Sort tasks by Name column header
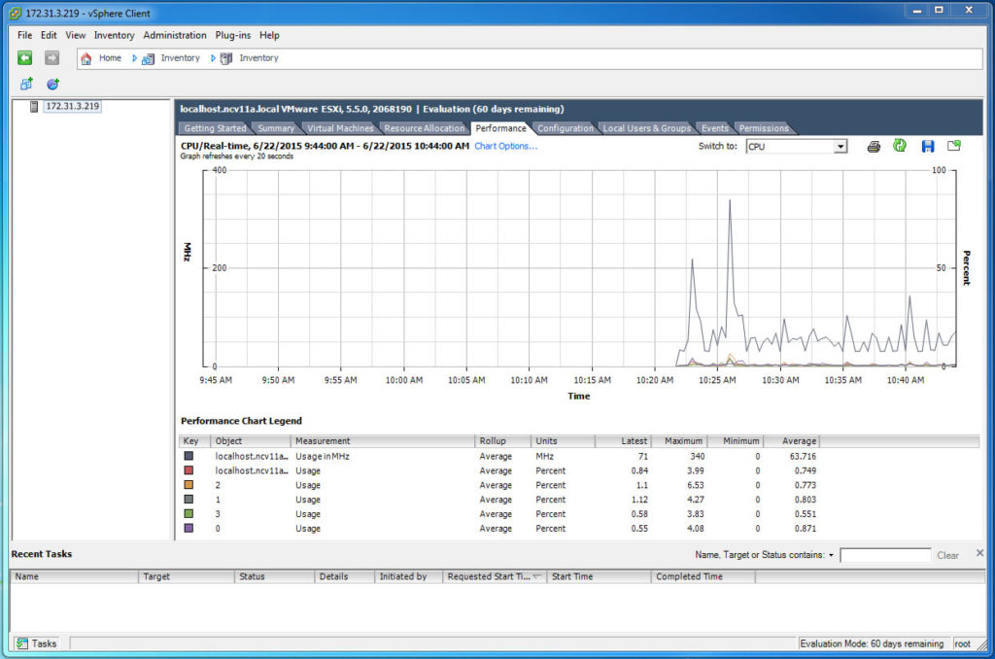This screenshot has height=659, width=995. click(x=74, y=576)
